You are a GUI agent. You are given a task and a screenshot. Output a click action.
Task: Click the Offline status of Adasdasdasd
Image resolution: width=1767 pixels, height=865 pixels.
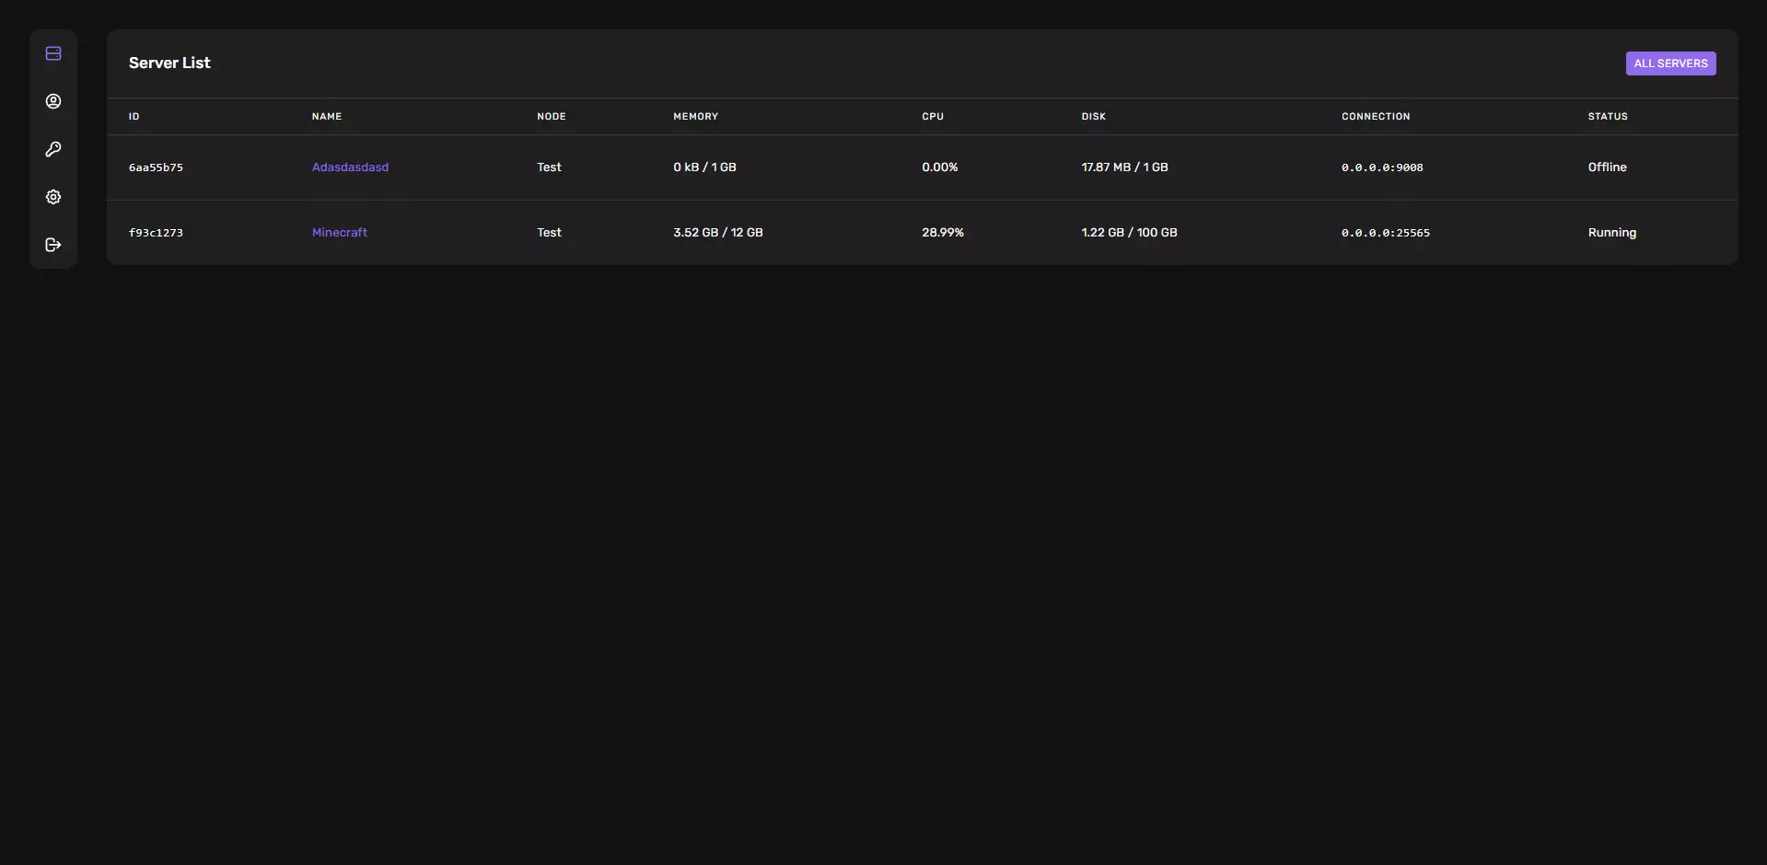1607,167
